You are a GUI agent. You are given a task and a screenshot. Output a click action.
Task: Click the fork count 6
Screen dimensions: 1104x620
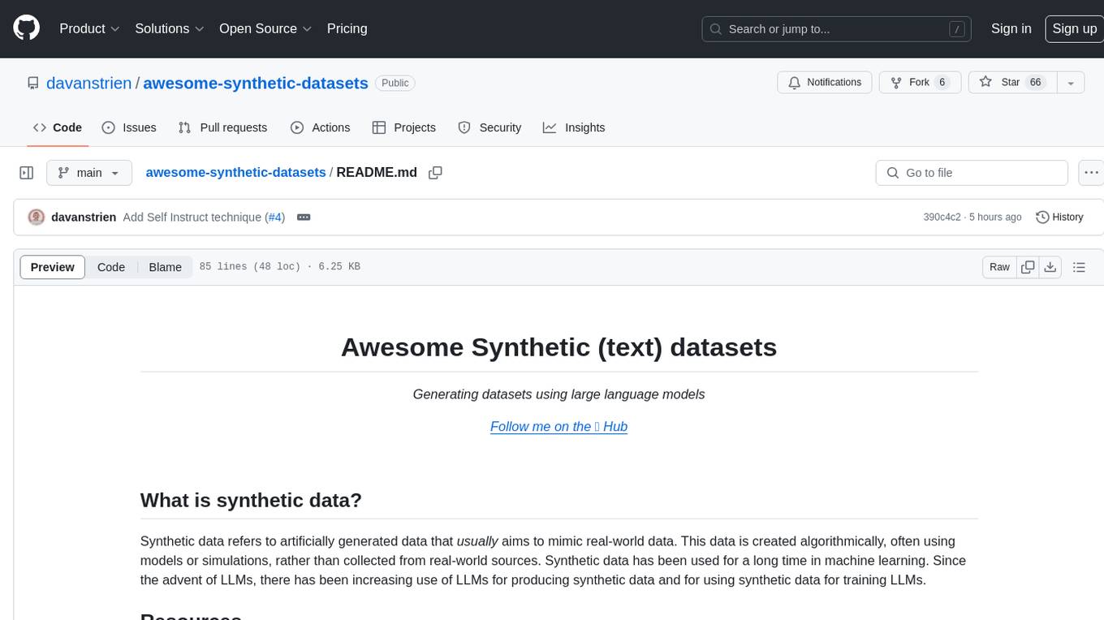(x=942, y=83)
